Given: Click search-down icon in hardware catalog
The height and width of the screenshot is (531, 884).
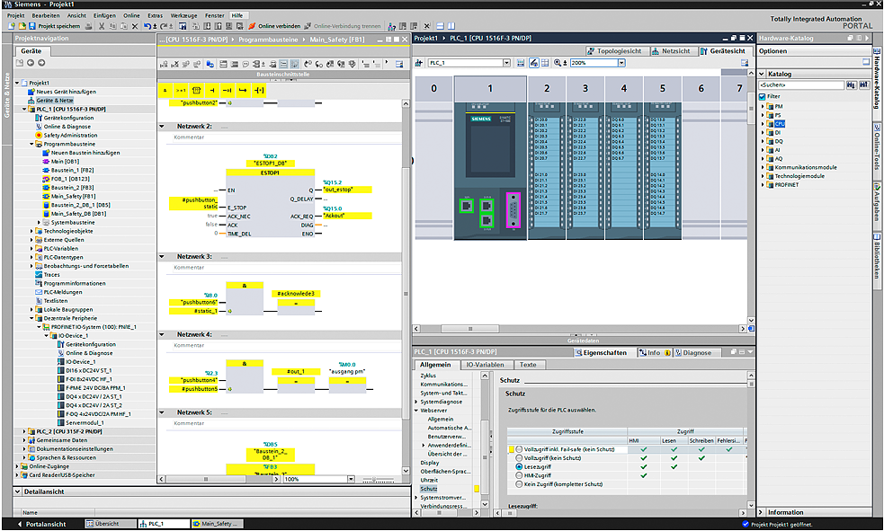Looking at the screenshot, I should point(853,85).
